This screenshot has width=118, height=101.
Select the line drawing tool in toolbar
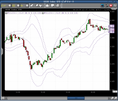tap(32, 6)
